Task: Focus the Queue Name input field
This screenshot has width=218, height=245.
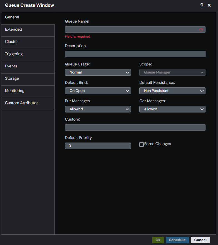Action: coord(135,30)
